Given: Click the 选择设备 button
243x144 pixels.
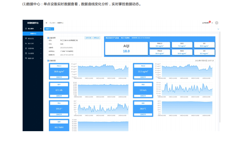Looking at the screenshot, I should (88, 38).
